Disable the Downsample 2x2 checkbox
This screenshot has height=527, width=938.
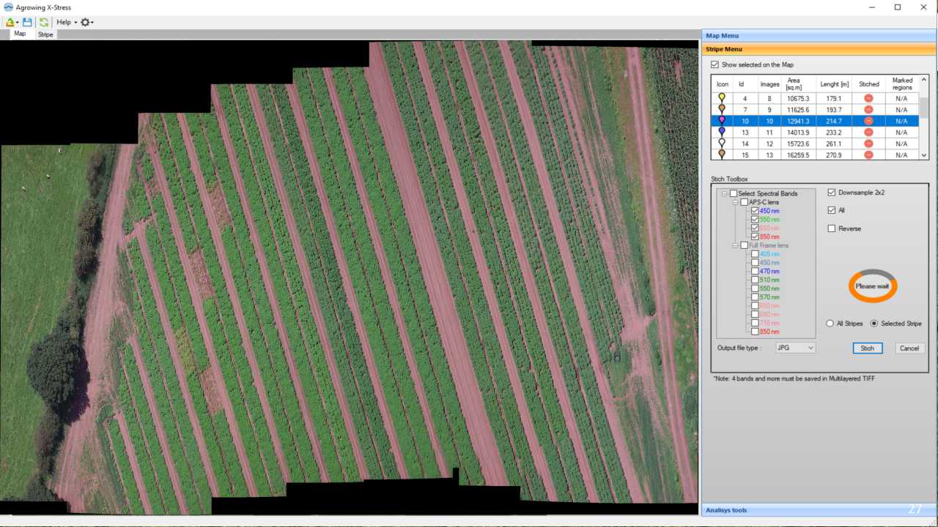click(x=831, y=193)
